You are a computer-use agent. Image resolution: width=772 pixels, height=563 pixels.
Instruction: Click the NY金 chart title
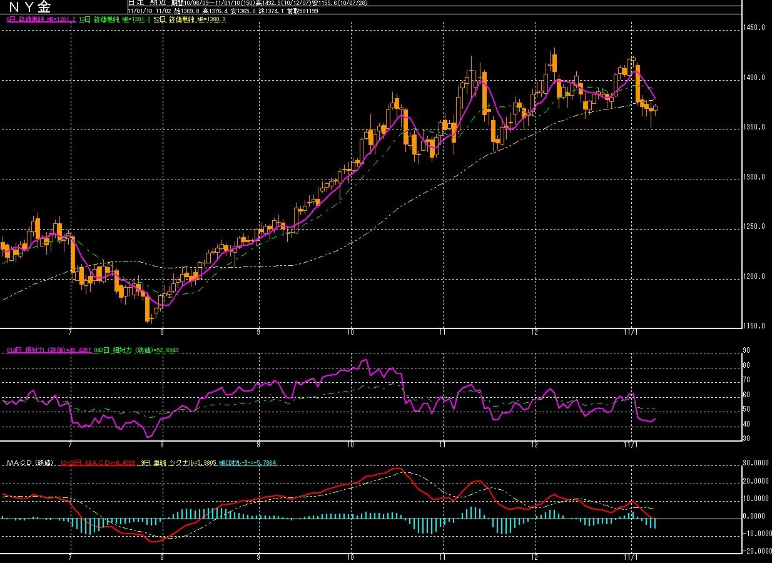(x=30, y=7)
